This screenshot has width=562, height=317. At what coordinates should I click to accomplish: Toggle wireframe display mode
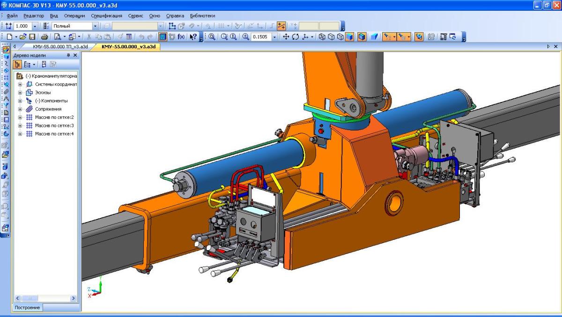pyautogui.click(x=322, y=37)
